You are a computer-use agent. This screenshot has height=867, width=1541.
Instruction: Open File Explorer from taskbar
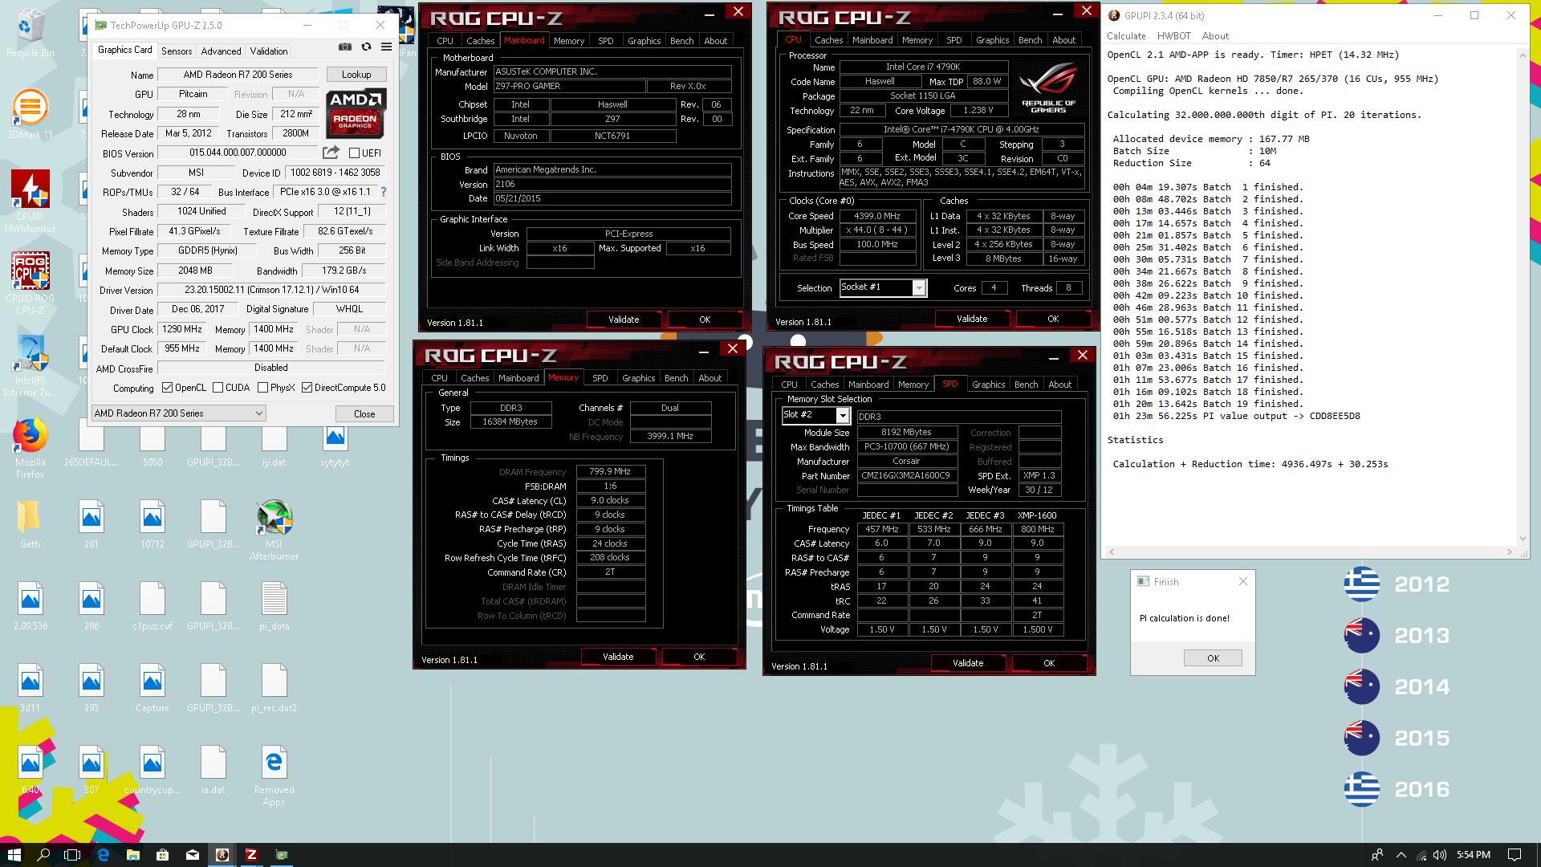tap(132, 855)
